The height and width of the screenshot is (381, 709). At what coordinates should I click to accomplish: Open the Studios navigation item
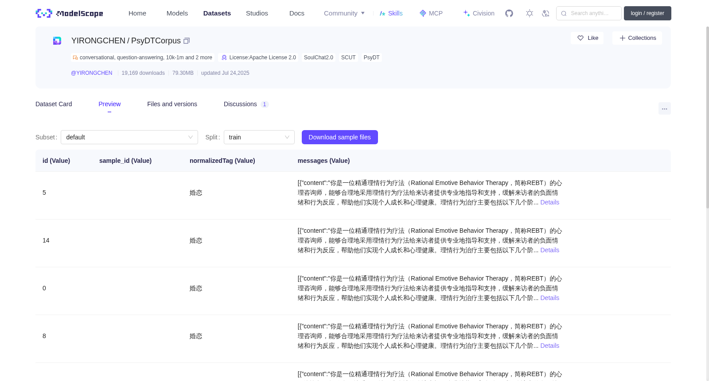[x=257, y=13]
